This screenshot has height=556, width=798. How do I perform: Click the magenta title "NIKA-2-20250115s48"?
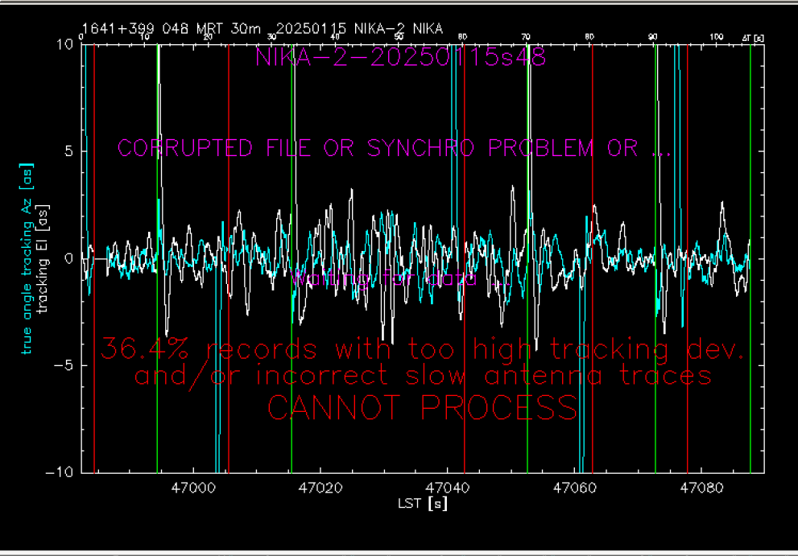400,57
